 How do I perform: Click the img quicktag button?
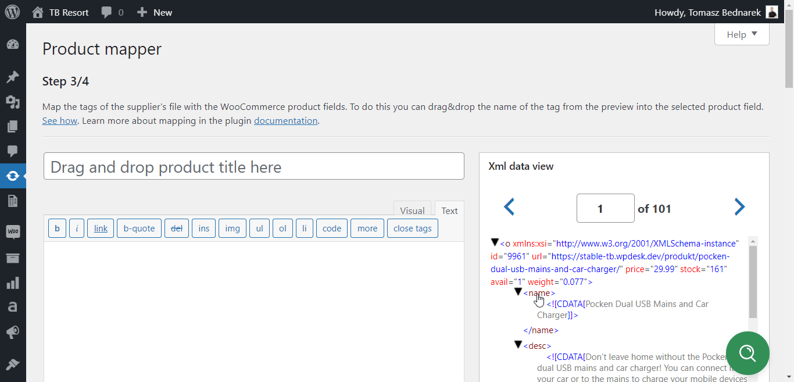click(233, 229)
